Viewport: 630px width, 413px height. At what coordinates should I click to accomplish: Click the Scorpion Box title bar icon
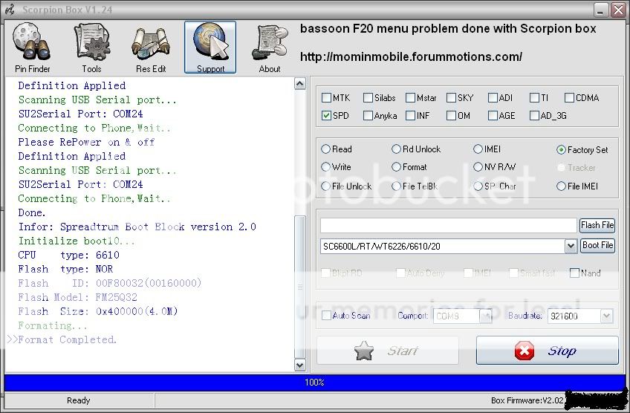[x=10, y=9]
